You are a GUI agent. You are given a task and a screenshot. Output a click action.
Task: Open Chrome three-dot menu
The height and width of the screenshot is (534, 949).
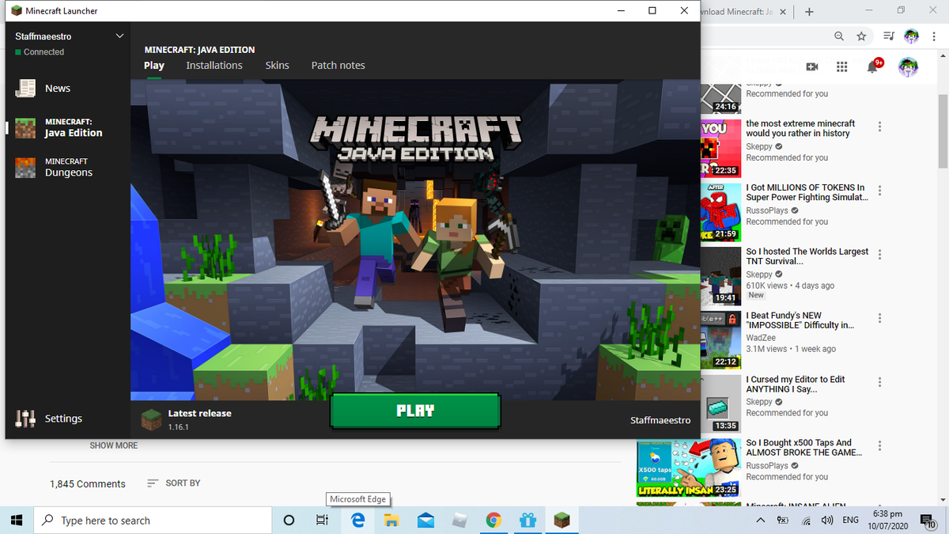933,36
